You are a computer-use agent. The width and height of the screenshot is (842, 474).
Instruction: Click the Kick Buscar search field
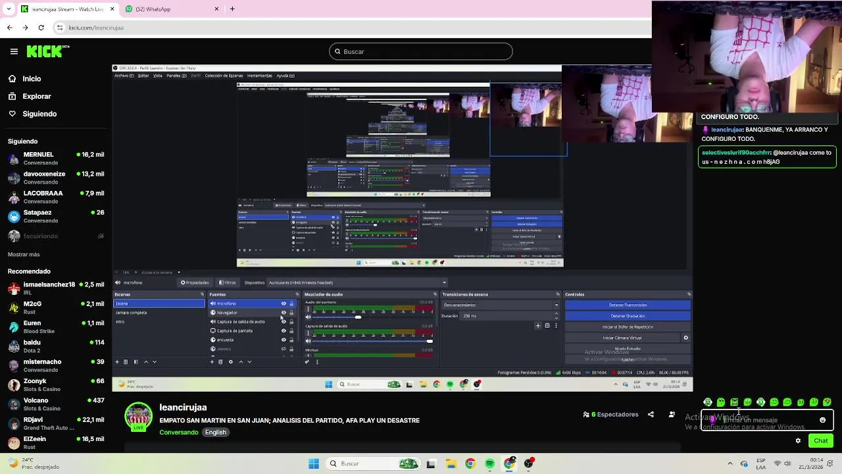tap(421, 51)
